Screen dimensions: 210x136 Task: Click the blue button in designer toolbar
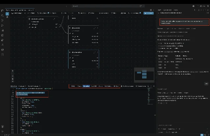click(x=148, y=13)
